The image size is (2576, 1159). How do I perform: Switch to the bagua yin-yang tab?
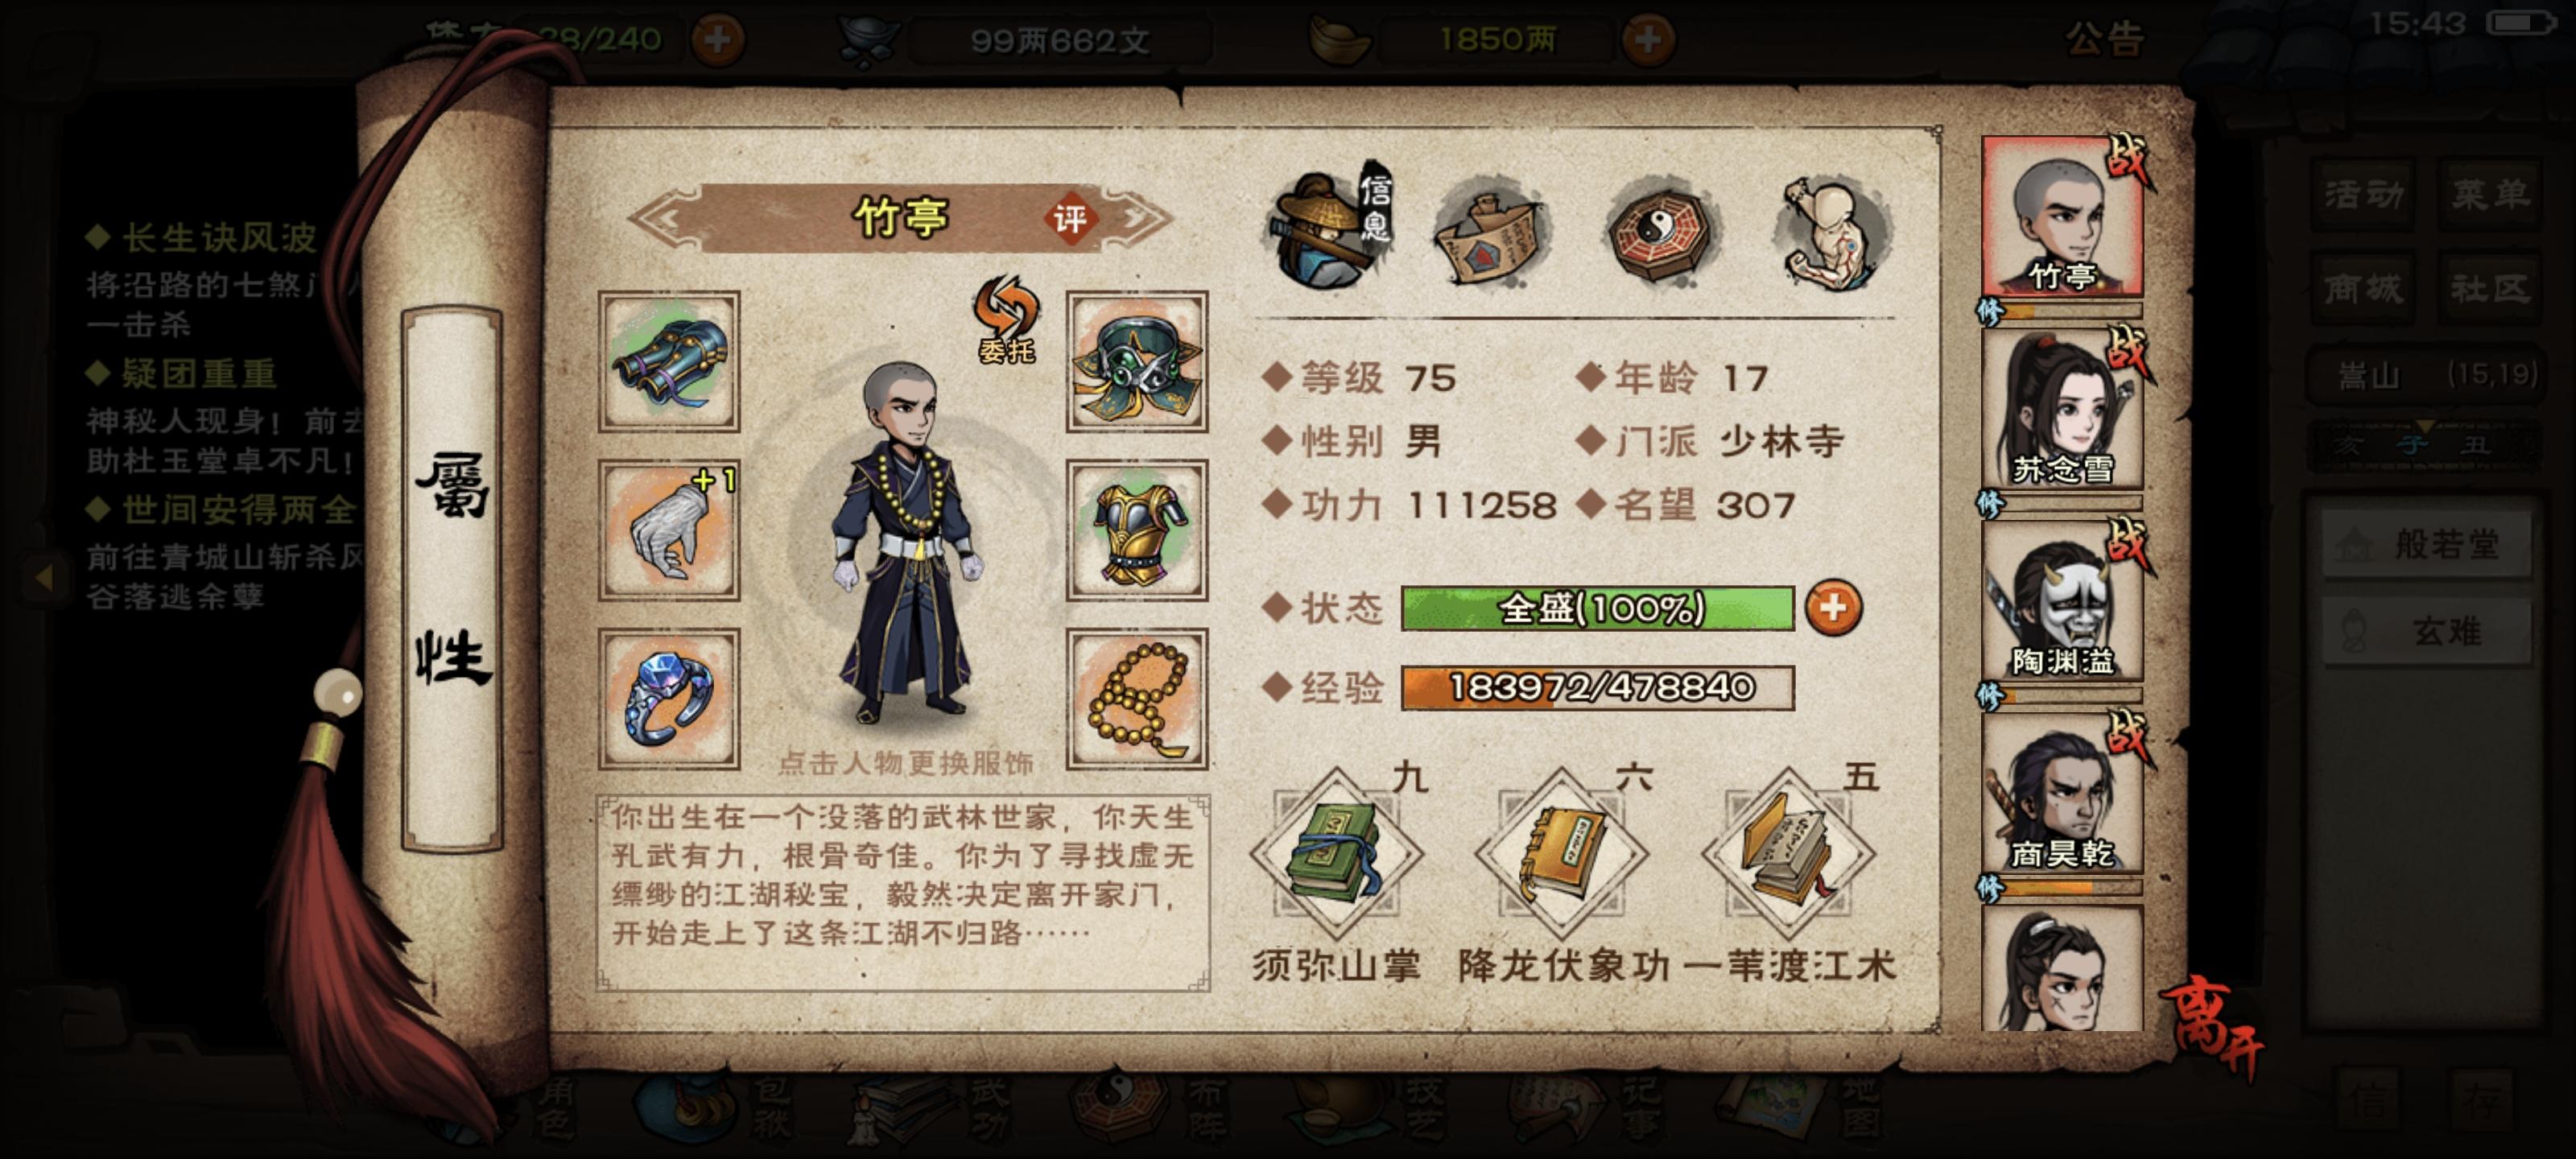click(x=1663, y=232)
